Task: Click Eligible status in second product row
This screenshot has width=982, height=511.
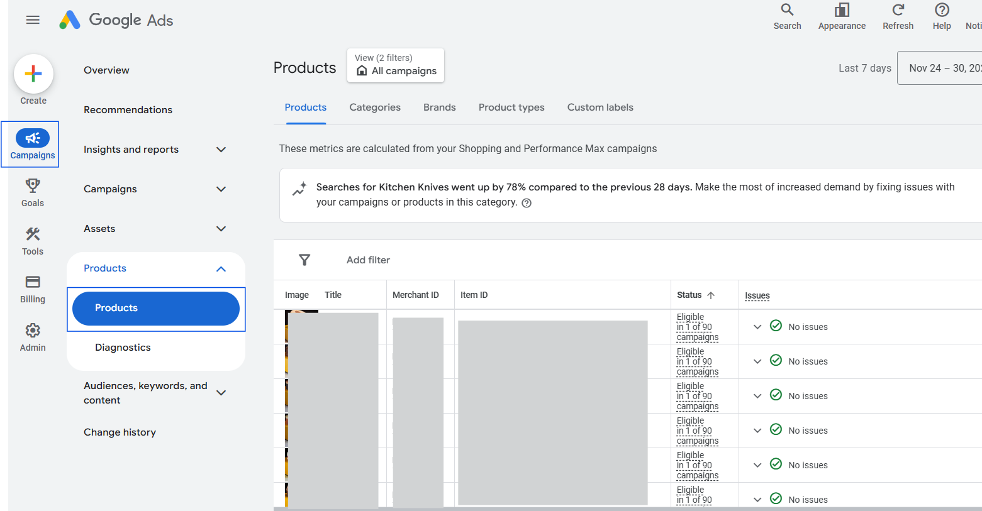Action: tap(697, 361)
